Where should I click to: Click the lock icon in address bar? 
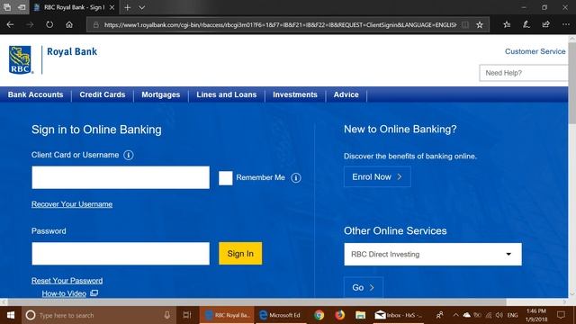pyautogui.click(x=96, y=25)
